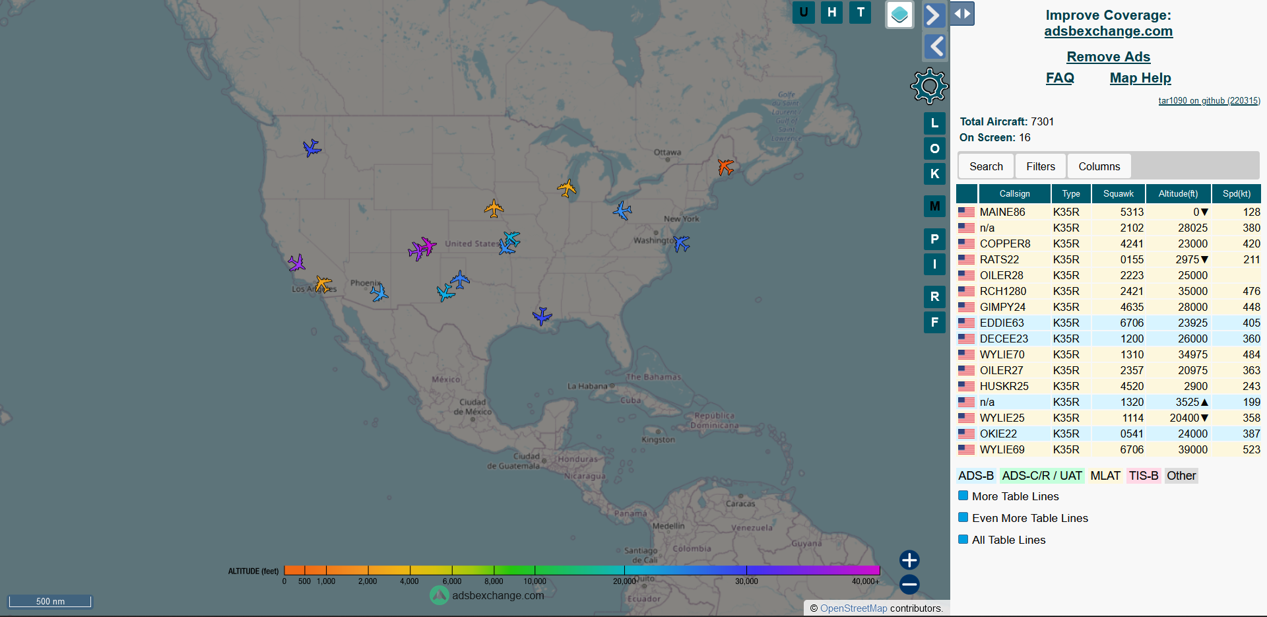1267x617 pixels.
Task: Select the COPPER8 table row
Action: [1109, 244]
